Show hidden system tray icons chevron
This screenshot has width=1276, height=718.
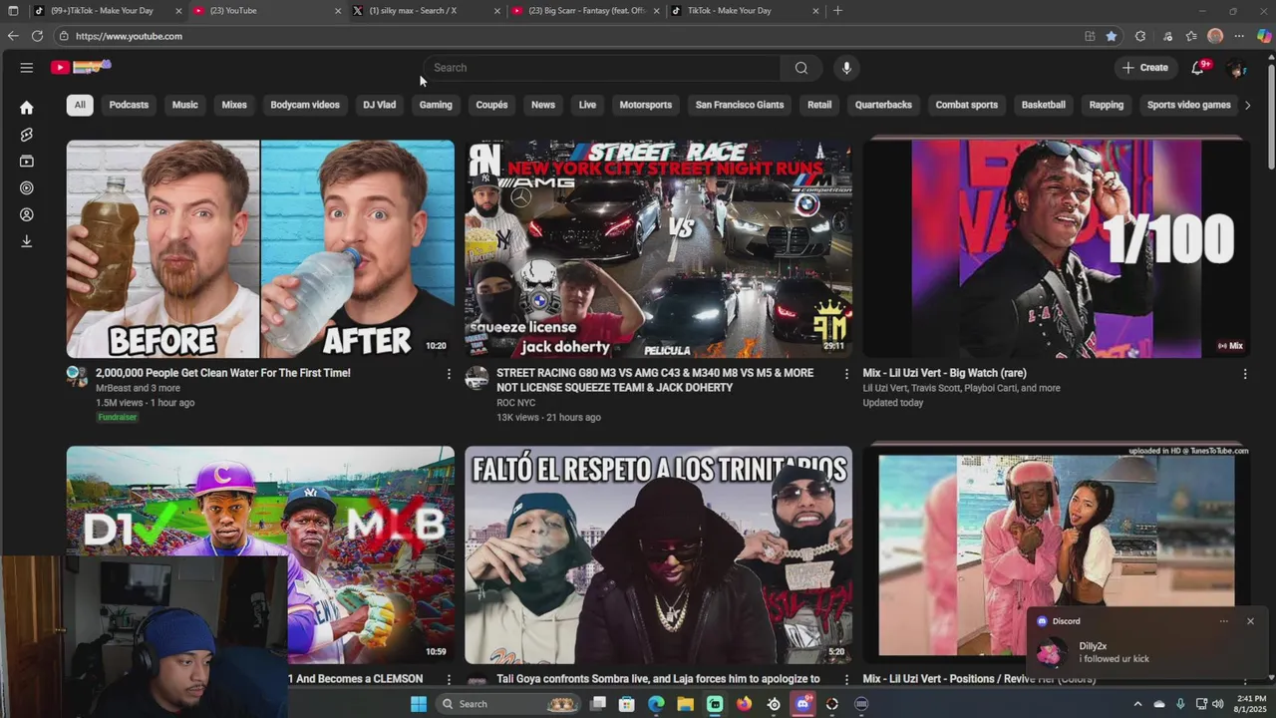tap(1137, 704)
